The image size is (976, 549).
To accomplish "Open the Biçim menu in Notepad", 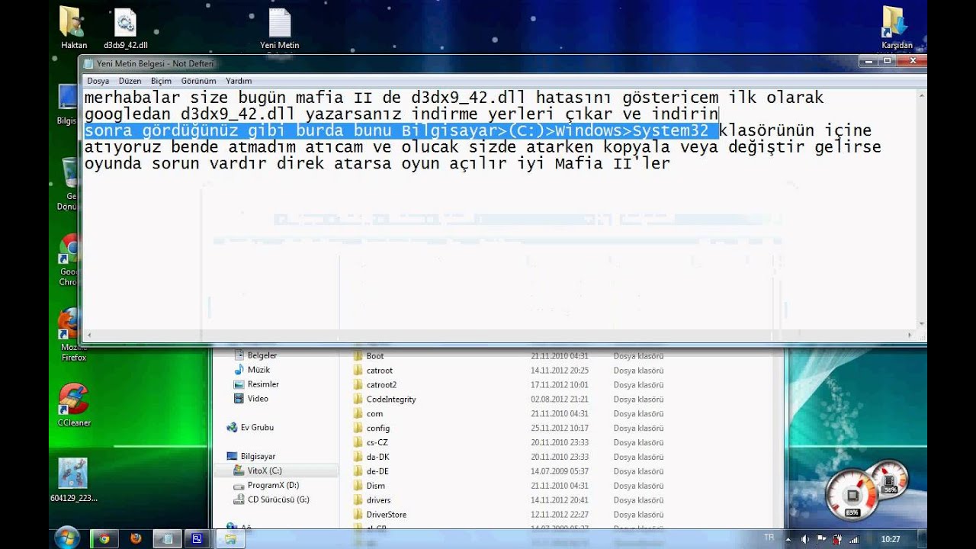I will coord(161,81).
